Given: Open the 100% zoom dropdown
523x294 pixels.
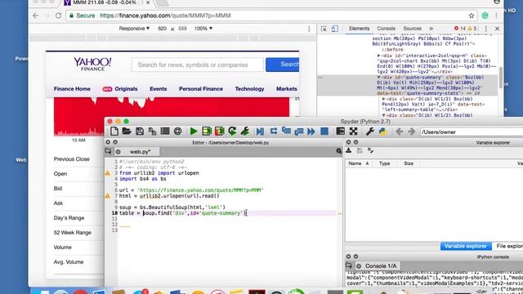Looking at the screenshot, I should pyautogui.click(x=203, y=29).
